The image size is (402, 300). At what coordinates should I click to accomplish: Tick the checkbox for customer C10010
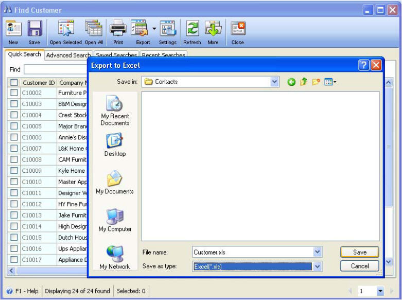tap(14, 182)
